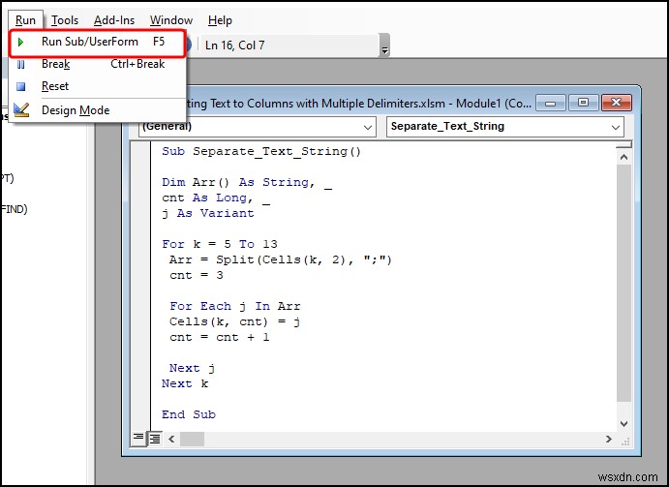Click the resize grip of the code window

(x=625, y=441)
